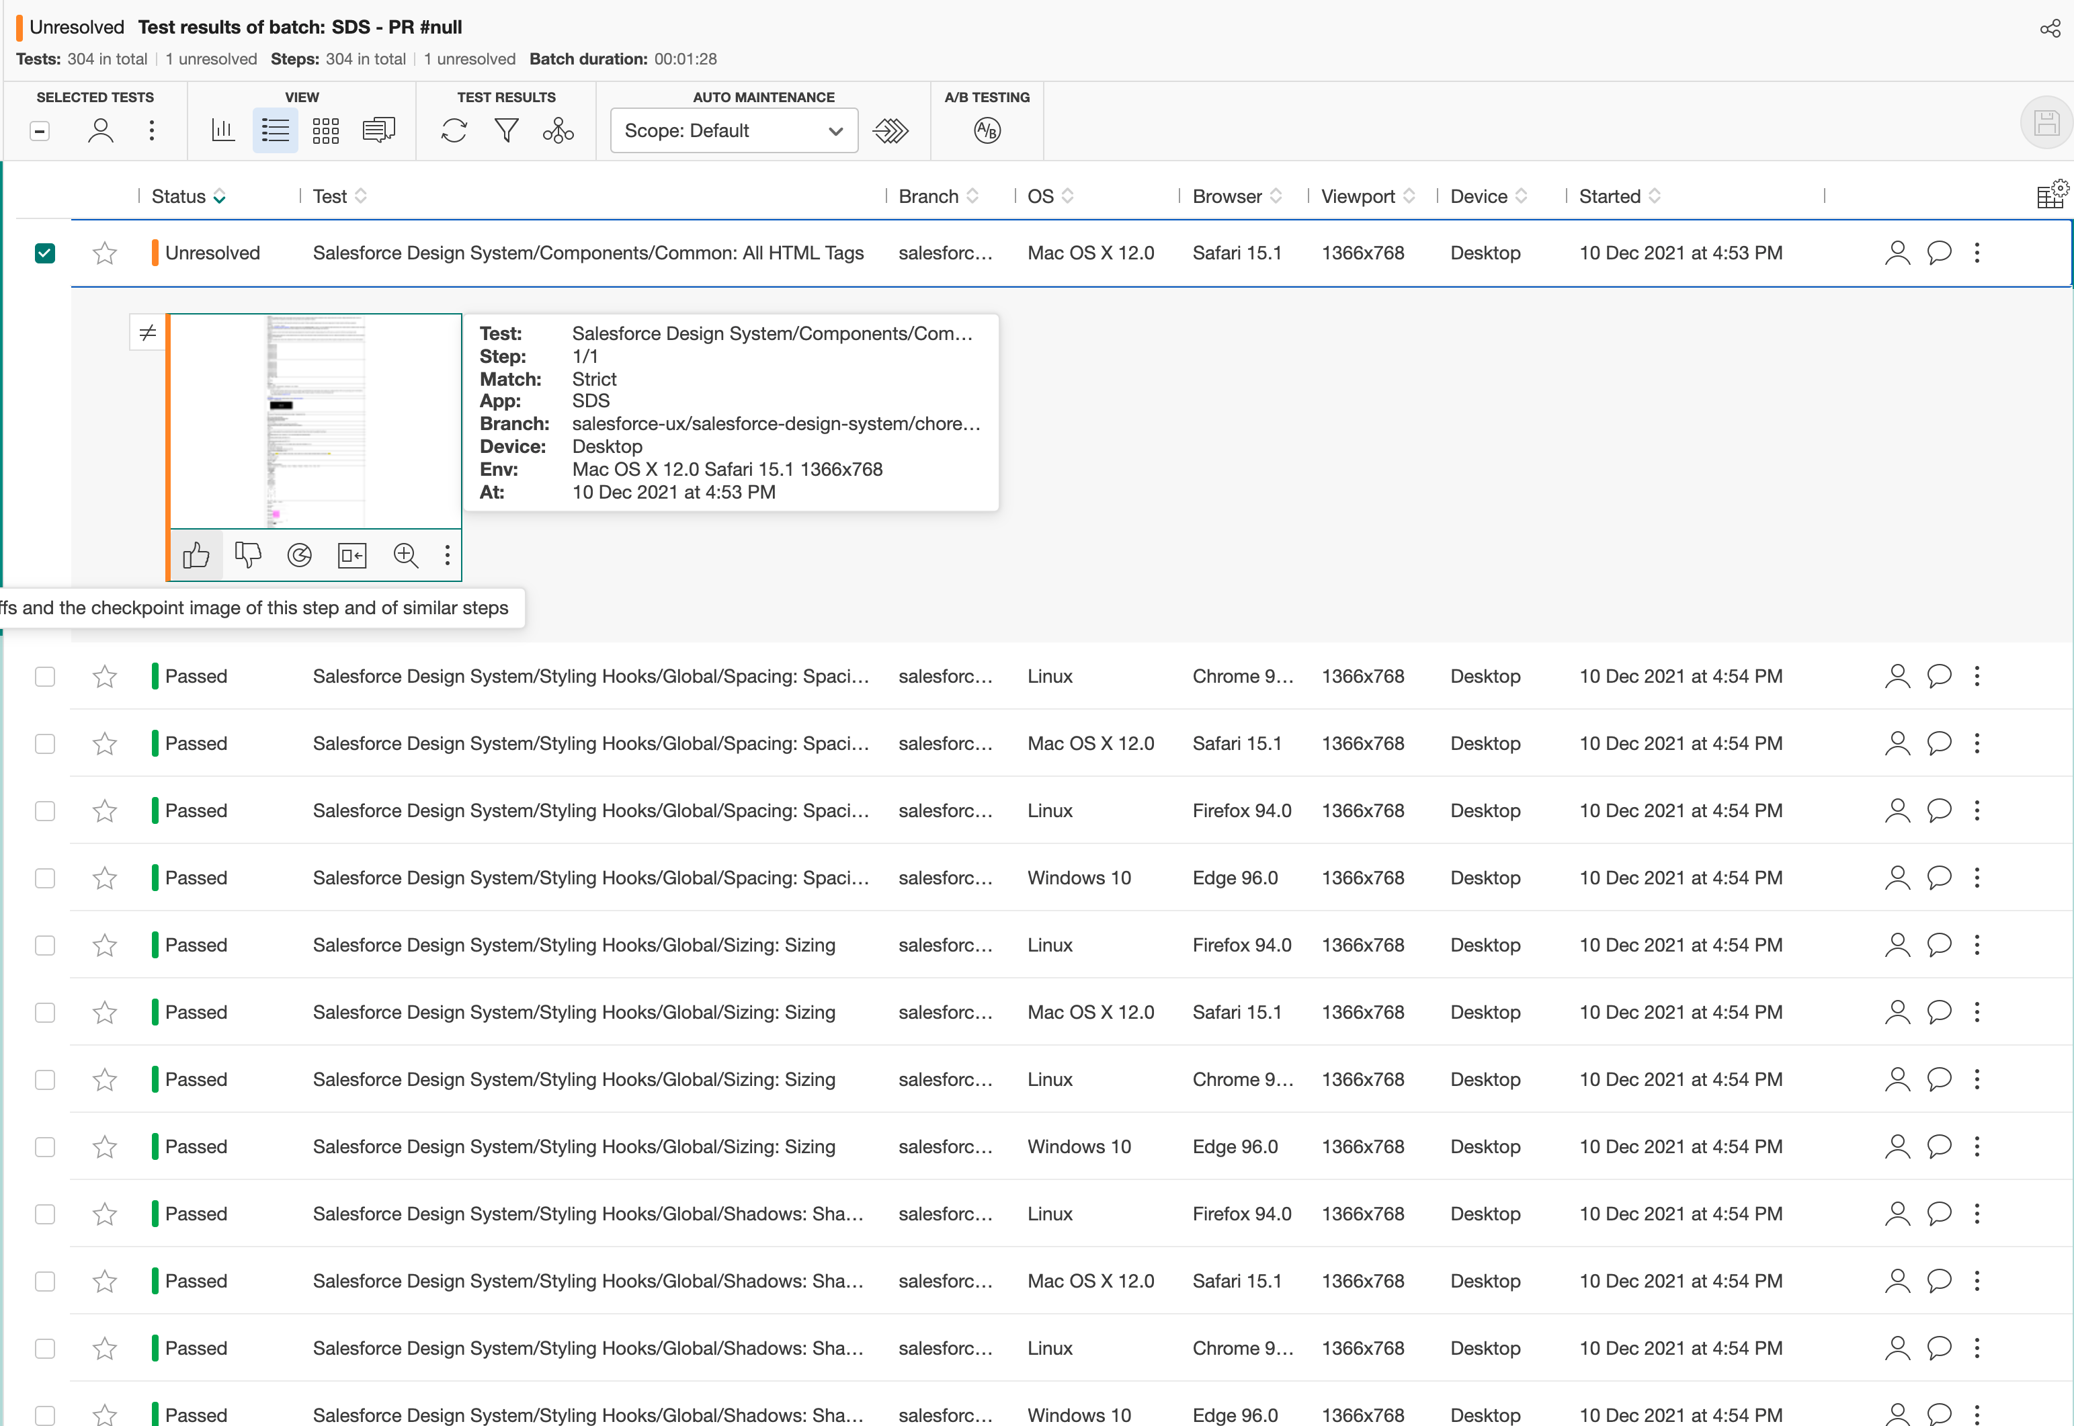Open the Selected Tests options menu
Screen dimensions: 2074x1426
point(152,130)
